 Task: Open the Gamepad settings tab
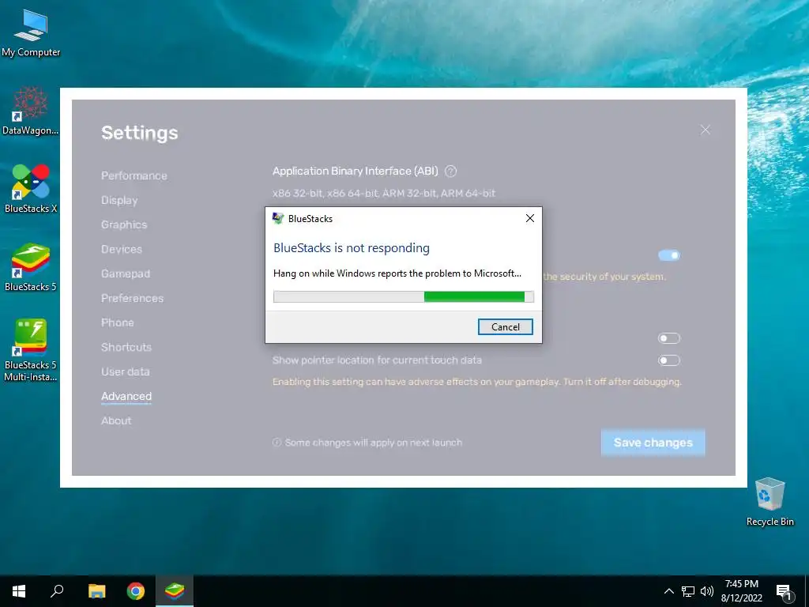[x=126, y=273]
